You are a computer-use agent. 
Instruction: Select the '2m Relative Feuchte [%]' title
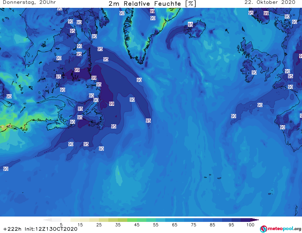(152, 4)
